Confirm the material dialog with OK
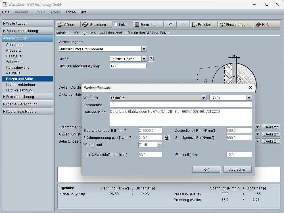The image size is (284, 213). click(x=206, y=170)
